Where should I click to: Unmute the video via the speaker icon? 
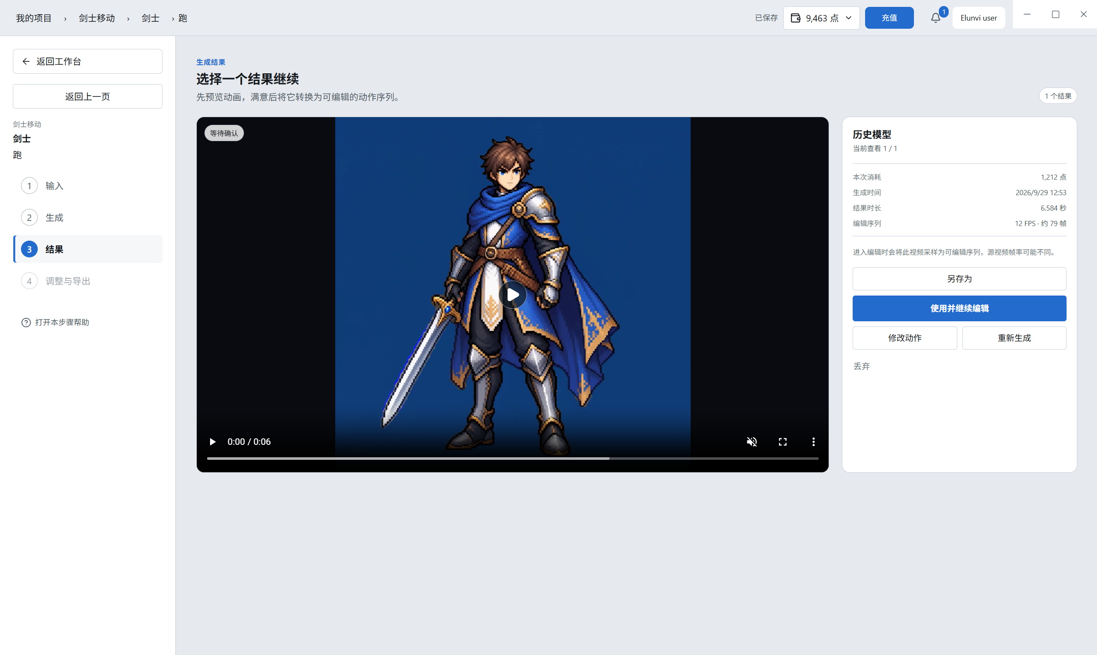(751, 442)
